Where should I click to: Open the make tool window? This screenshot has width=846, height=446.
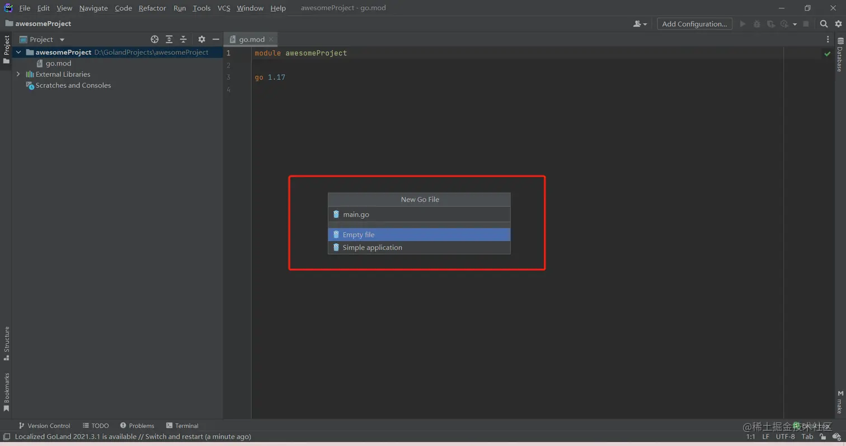coord(840,402)
